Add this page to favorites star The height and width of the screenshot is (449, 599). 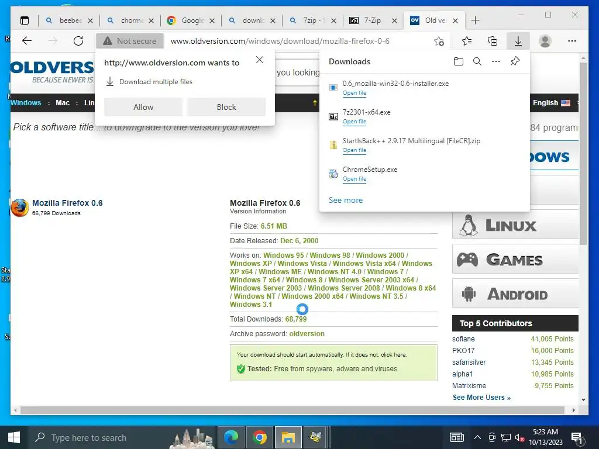[x=439, y=41]
